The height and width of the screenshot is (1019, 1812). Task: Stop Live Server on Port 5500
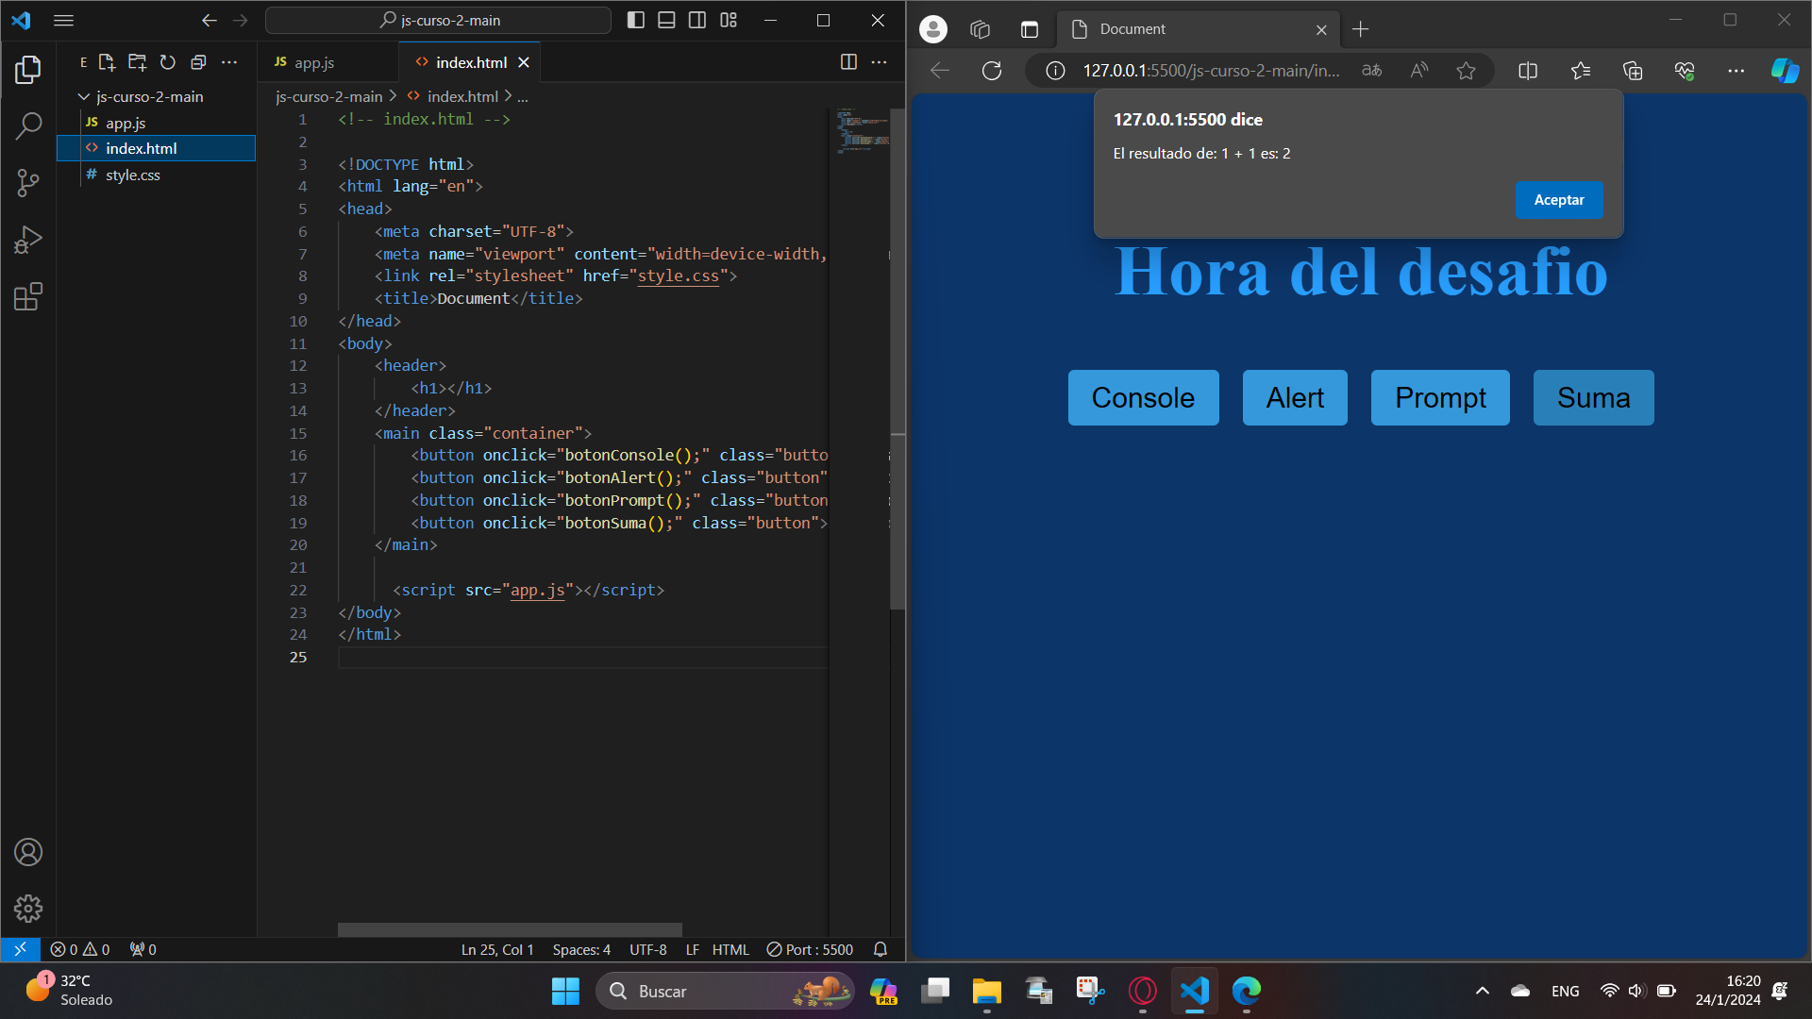[810, 949]
